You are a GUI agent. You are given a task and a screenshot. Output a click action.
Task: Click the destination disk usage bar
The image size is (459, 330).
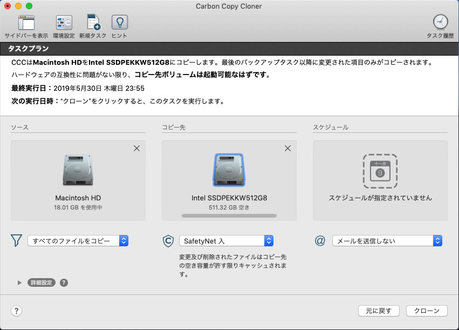click(x=229, y=215)
